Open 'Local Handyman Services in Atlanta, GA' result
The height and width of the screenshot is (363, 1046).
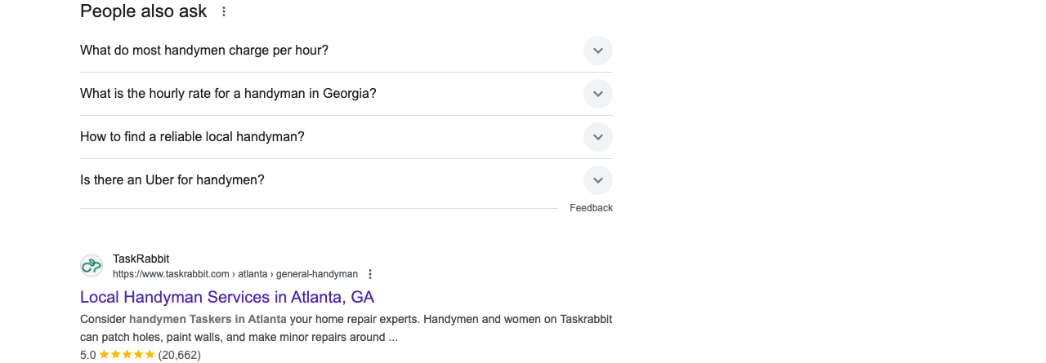coord(227,297)
